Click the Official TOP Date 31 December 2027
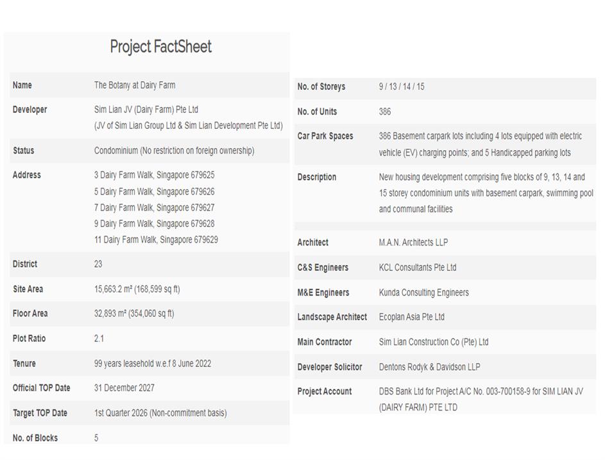This screenshot has width=605, height=460. (x=124, y=388)
